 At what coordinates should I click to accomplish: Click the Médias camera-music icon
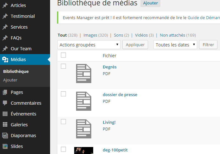[5, 59]
